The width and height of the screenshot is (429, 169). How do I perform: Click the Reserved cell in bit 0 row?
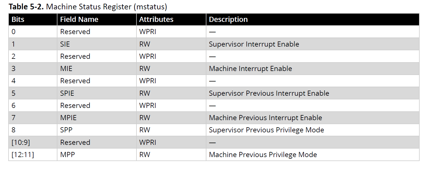[x=75, y=32]
